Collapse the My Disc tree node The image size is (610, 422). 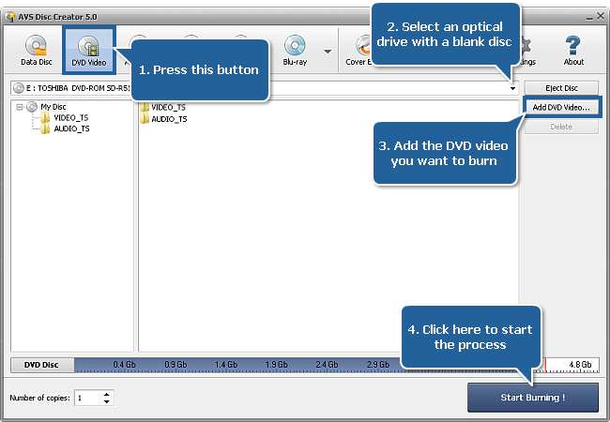click(x=20, y=107)
